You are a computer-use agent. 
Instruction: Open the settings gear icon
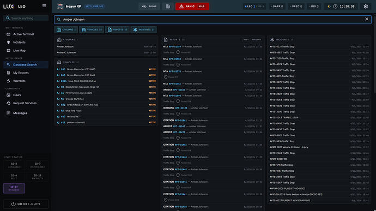[366, 7]
